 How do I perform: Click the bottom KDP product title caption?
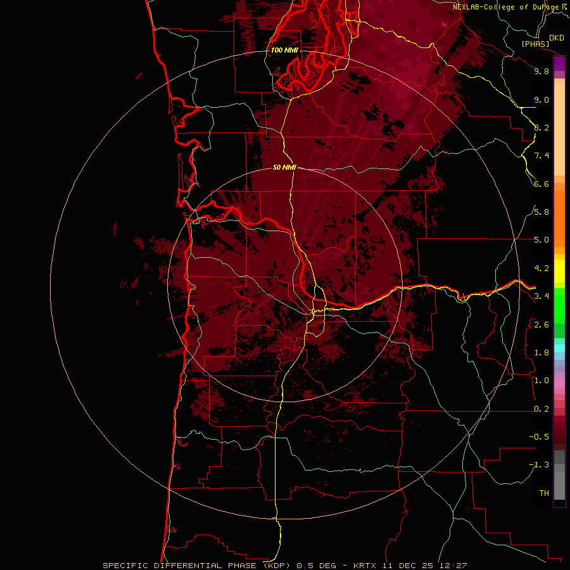[284, 566]
